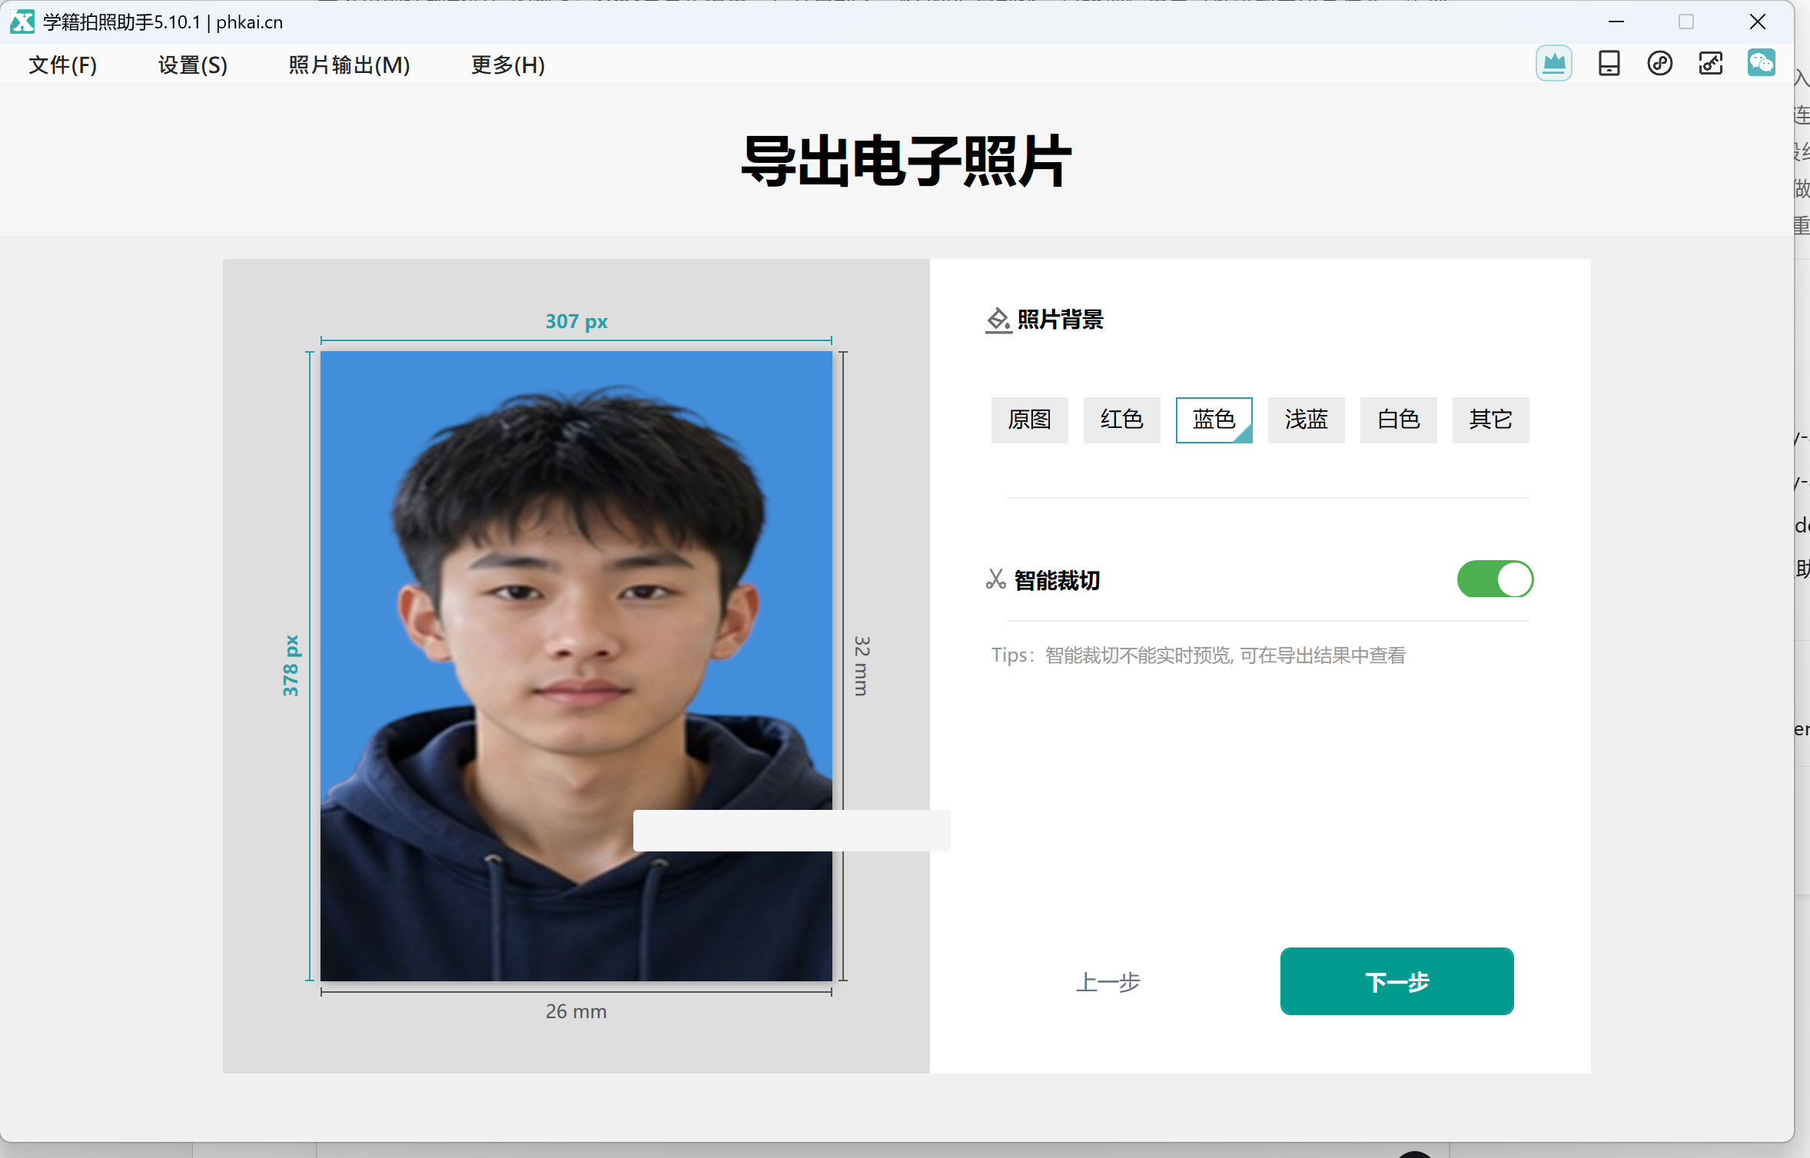Open the 设置(S) menu

(x=193, y=65)
